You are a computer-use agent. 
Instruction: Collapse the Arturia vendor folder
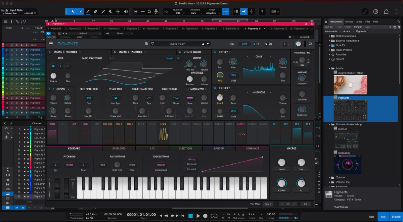coord(329,68)
